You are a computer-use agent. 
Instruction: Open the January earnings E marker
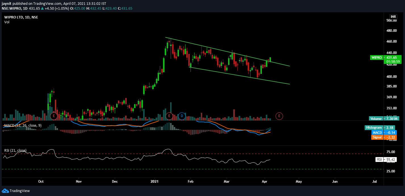(x=169, y=116)
